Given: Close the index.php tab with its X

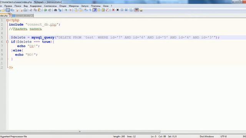Looking at the screenshot, I should coord(10,15).
